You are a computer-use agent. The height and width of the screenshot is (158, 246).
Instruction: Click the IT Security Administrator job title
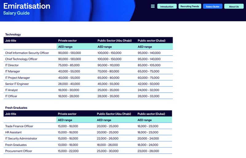click(21, 139)
